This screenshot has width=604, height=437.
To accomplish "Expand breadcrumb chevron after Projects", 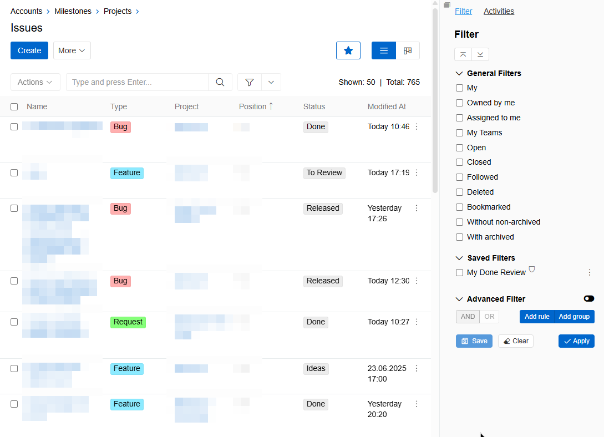I will coord(137,12).
